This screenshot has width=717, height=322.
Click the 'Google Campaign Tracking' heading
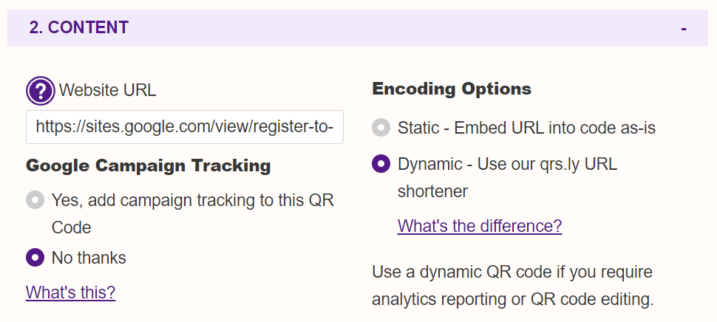pyautogui.click(x=148, y=165)
